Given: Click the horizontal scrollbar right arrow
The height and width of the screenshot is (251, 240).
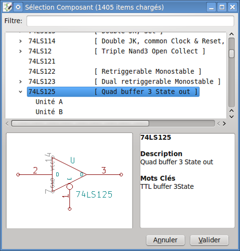Looking at the screenshot, I should [224, 124].
